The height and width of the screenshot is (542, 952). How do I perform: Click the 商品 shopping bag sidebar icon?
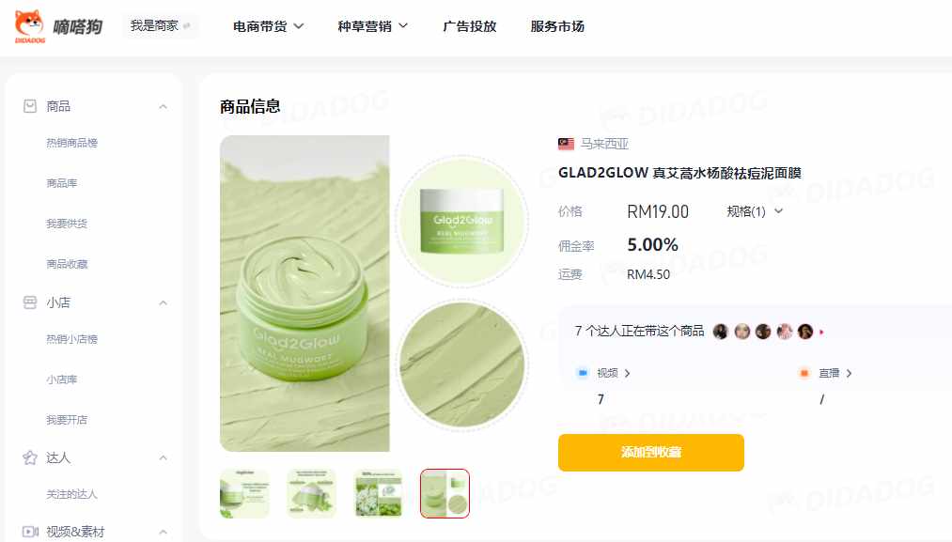pyautogui.click(x=30, y=106)
